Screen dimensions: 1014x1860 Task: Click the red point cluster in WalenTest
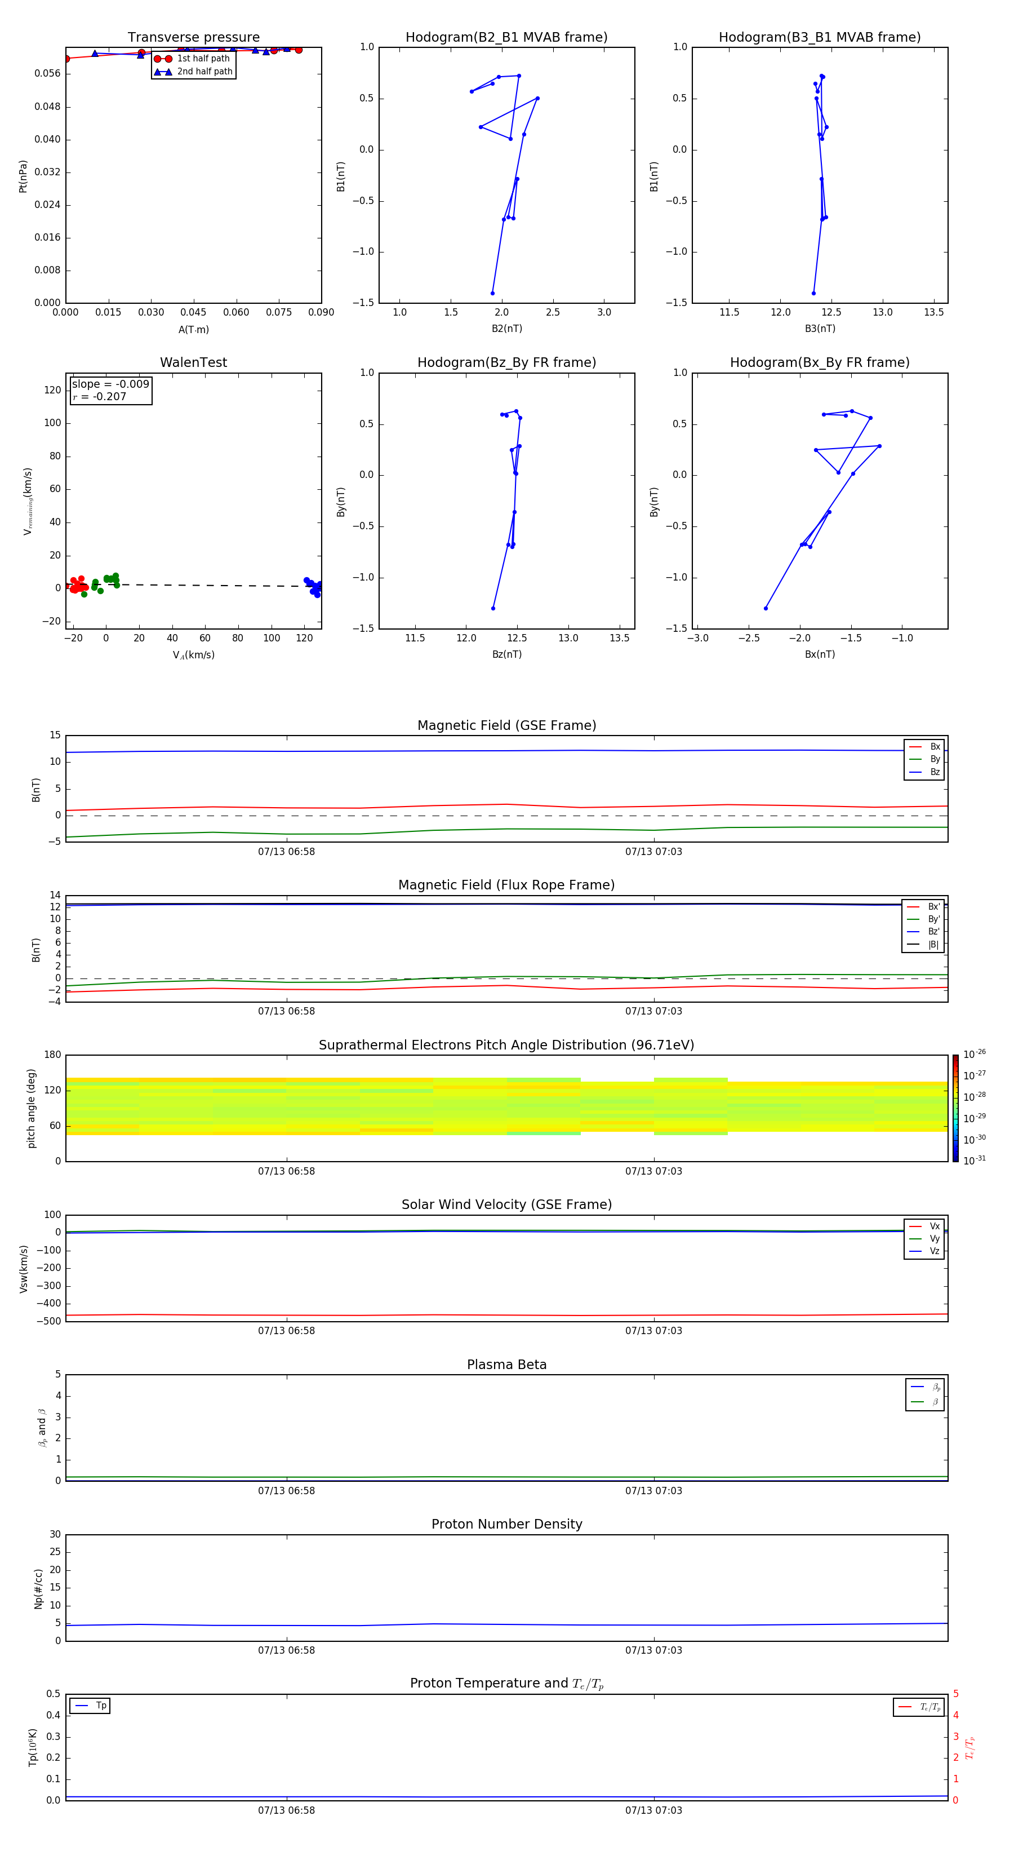77,585
